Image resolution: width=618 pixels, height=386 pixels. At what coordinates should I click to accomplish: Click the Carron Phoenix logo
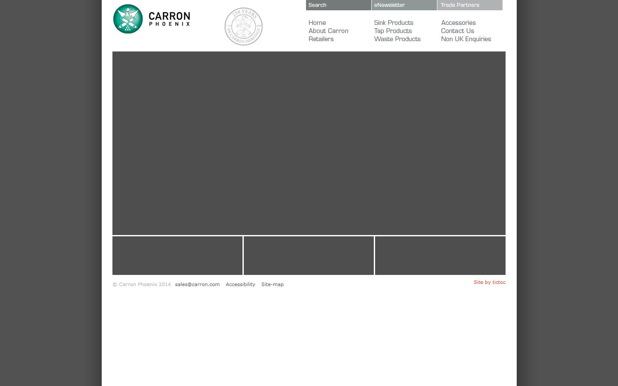pos(151,19)
